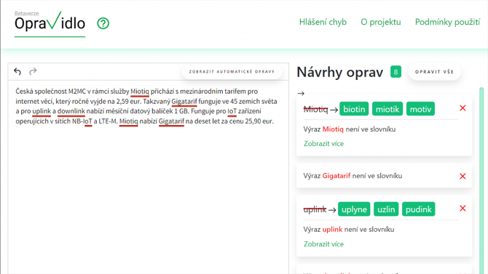Click 'Výraz uplink není ve slovníku' message
The width and height of the screenshot is (488, 274).
349,230
